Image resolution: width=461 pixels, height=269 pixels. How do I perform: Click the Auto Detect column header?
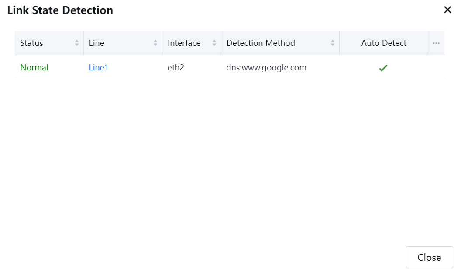[384, 43]
